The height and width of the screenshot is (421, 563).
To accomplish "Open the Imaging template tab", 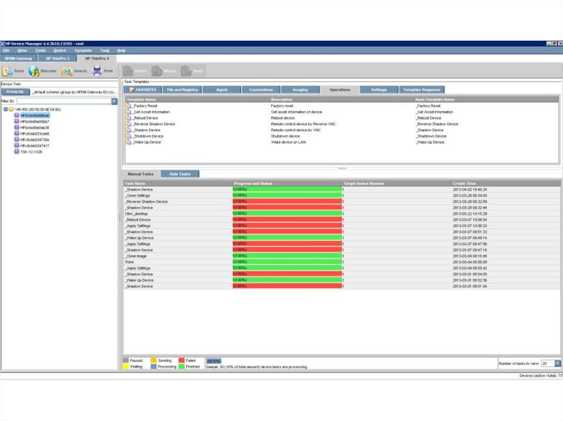I will (x=300, y=89).
